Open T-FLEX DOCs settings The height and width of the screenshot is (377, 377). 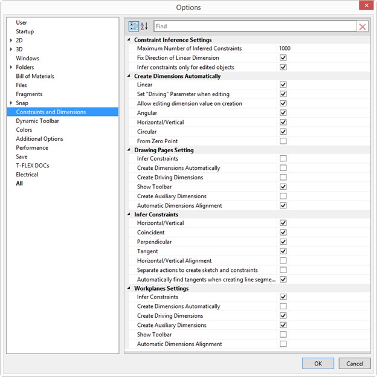point(33,166)
